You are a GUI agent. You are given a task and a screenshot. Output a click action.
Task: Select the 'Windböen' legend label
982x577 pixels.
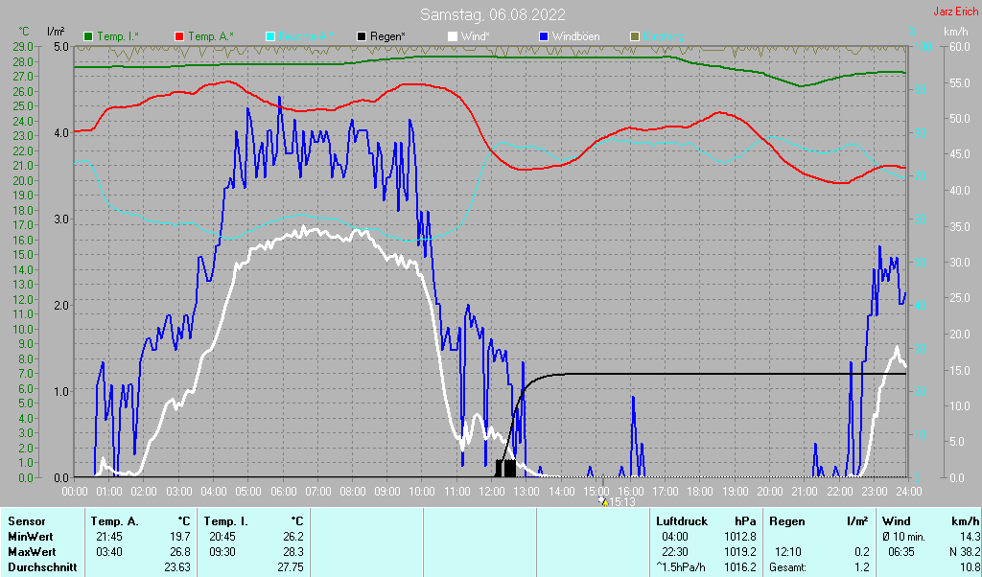[575, 36]
